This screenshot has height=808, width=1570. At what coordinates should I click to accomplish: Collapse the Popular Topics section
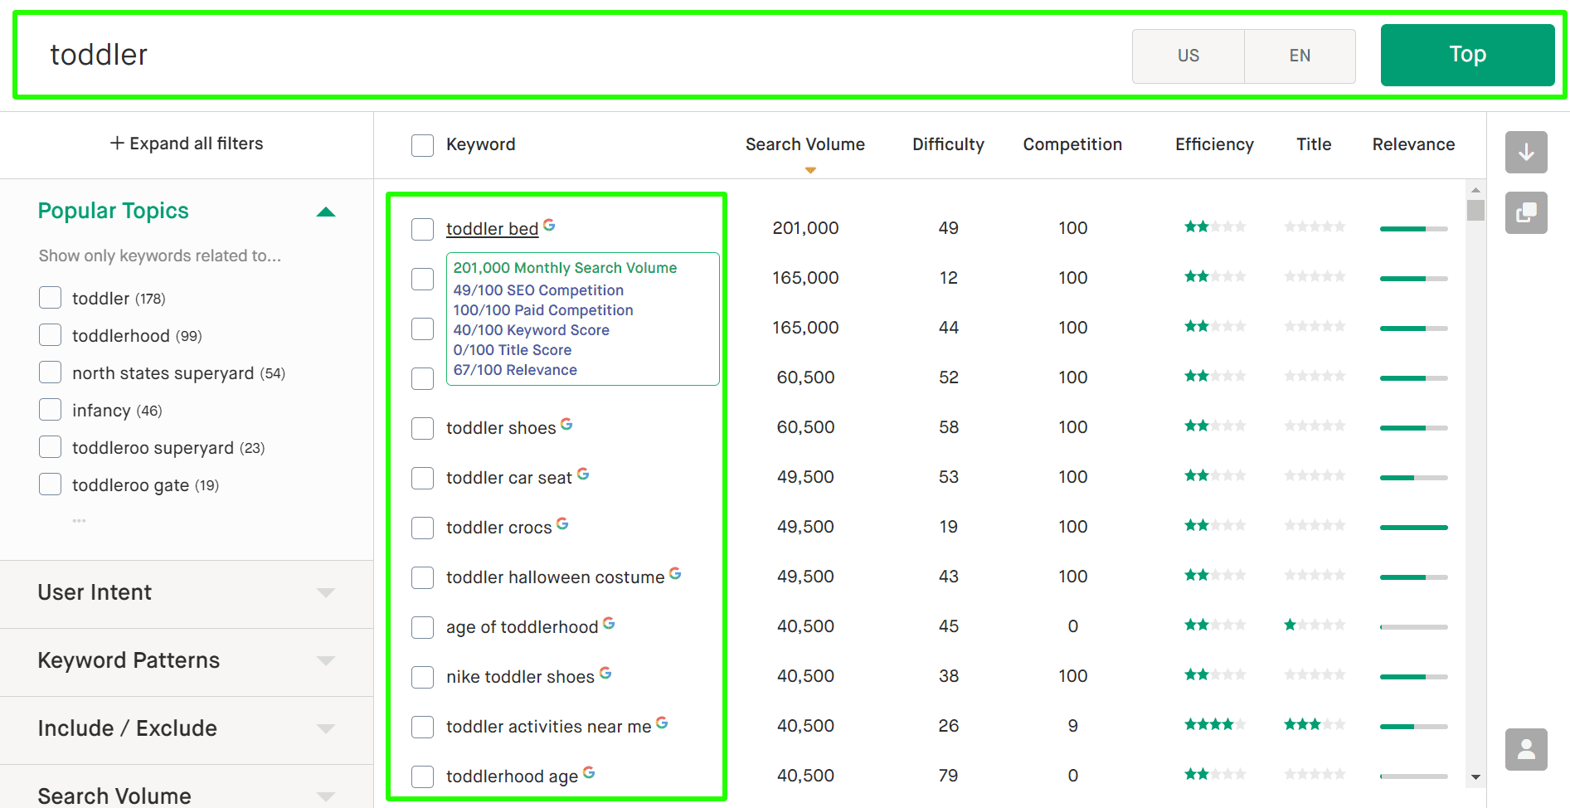326,212
